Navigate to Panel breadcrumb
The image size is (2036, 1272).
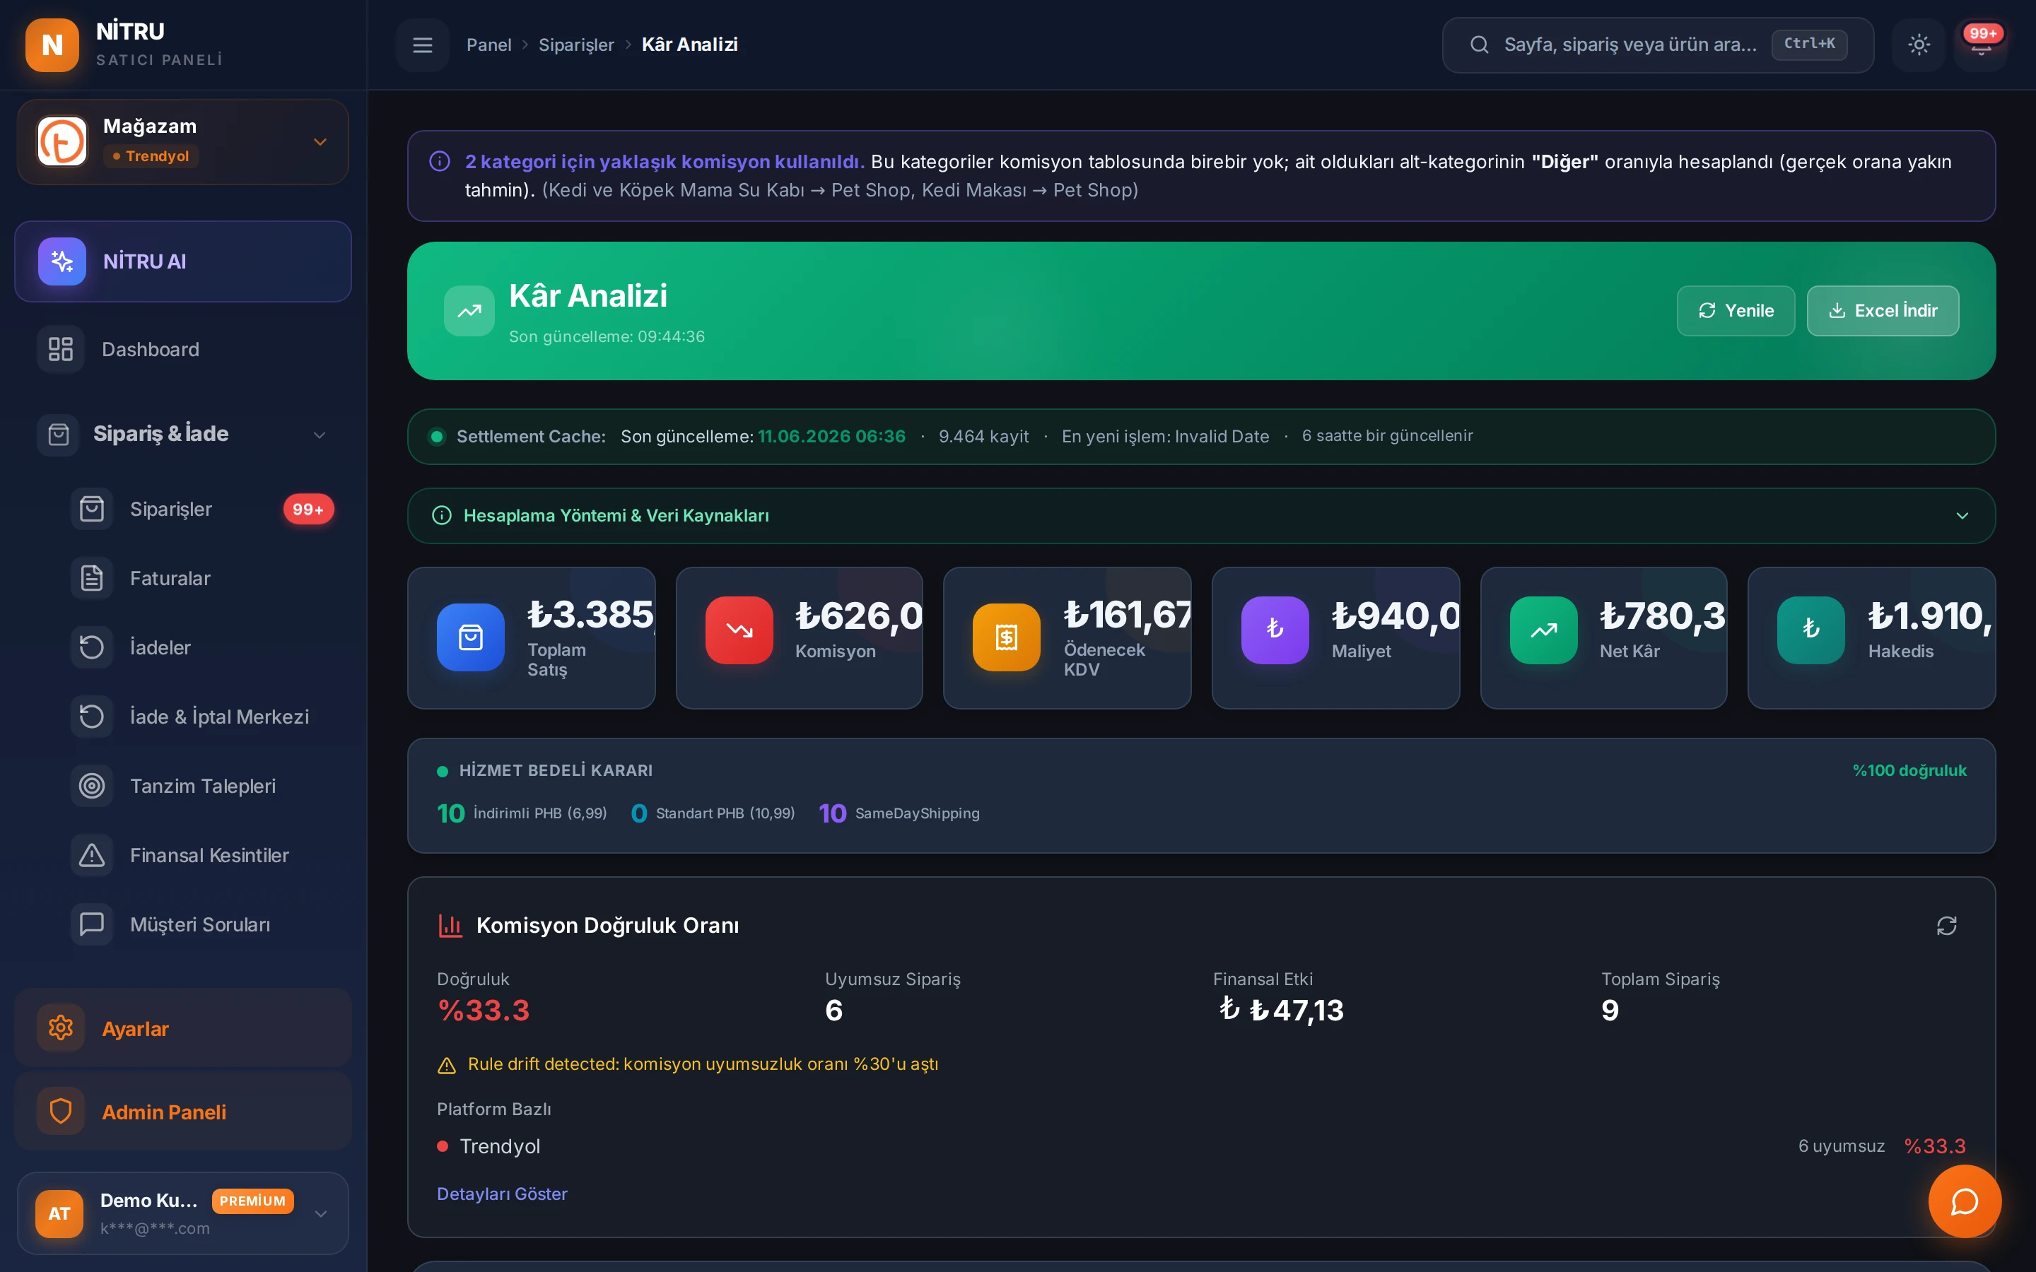pyautogui.click(x=488, y=45)
